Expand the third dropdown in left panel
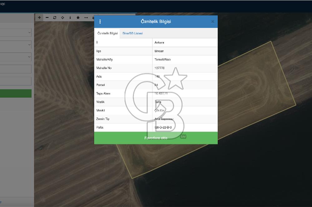This screenshot has height=207, width=312. (x=16, y=57)
